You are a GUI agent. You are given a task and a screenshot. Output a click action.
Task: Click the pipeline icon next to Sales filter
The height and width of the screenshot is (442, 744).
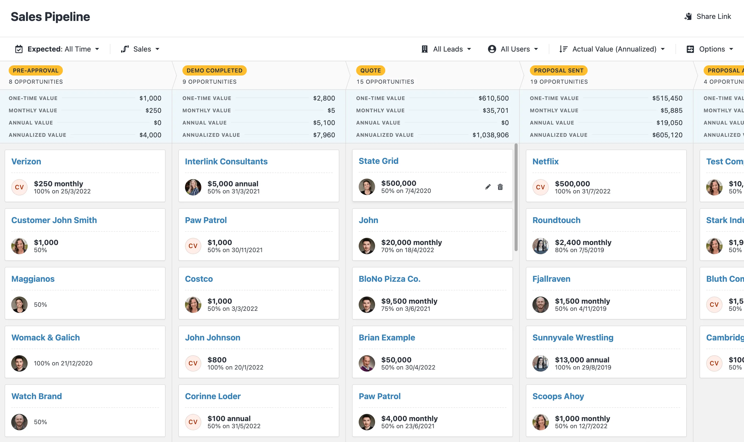click(x=125, y=49)
